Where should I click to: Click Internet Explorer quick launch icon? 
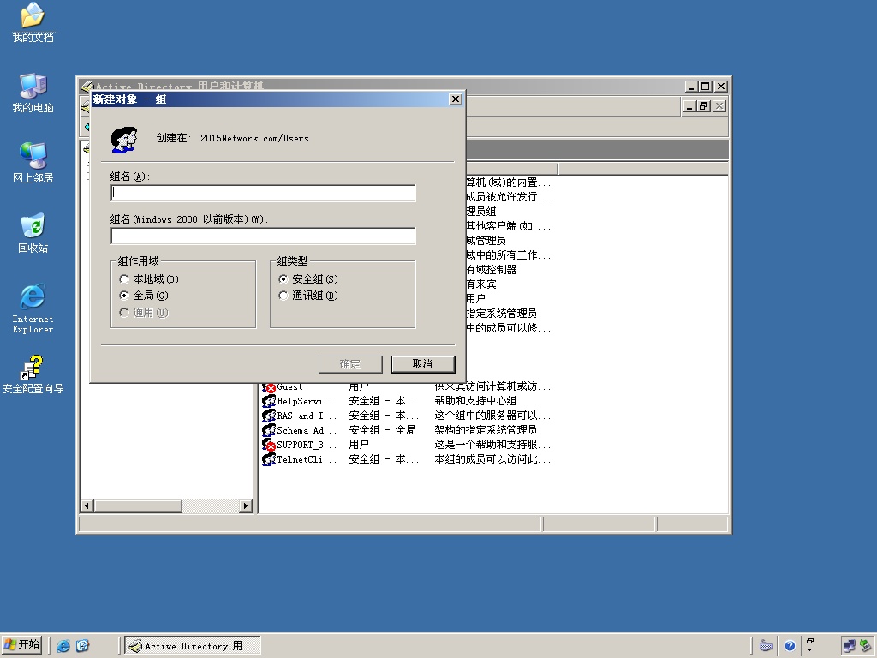[63, 646]
